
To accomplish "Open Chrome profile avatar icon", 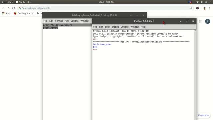I will click(x=204, y=8).
